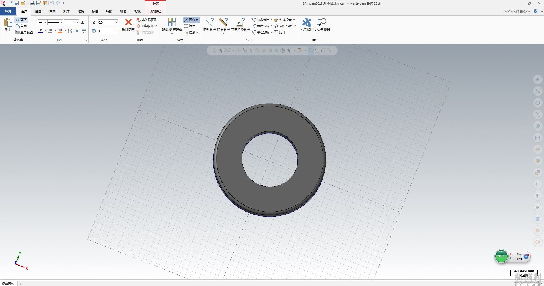Switch to 实体 ribbon tab
Screen dimensions: 544x286
67,11
